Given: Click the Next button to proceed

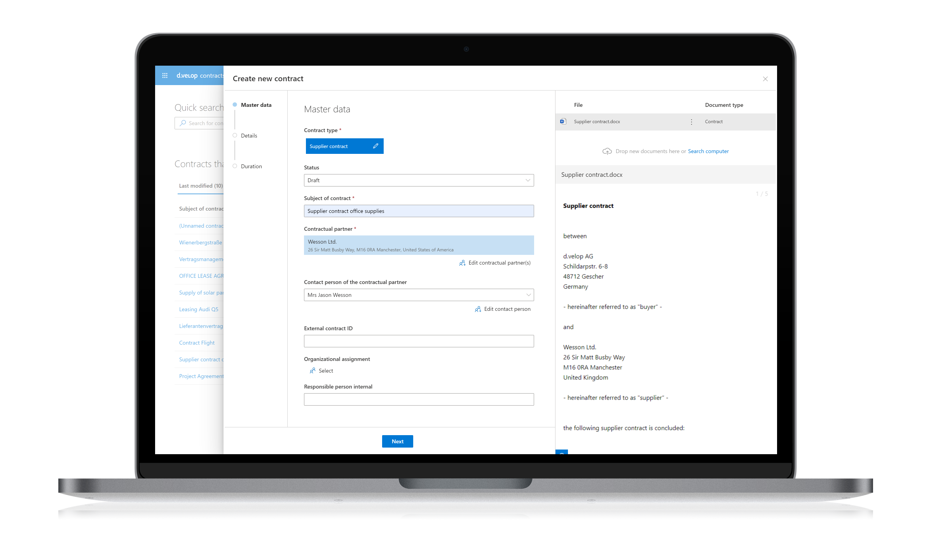Looking at the screenshot, I should 398,441.
